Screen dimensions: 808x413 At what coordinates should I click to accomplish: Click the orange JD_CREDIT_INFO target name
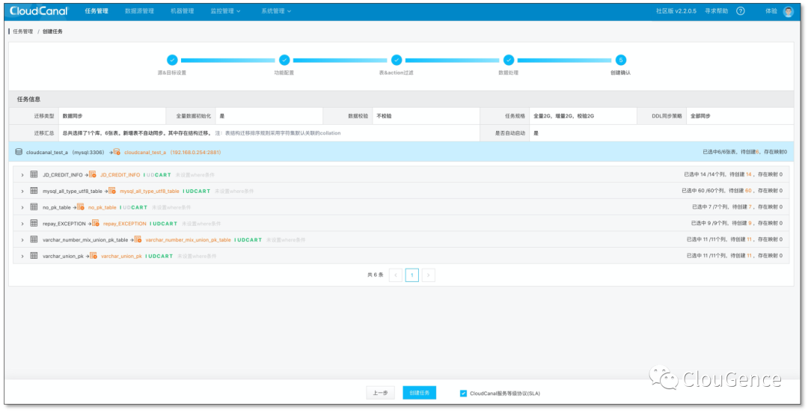tap(120, 175)
